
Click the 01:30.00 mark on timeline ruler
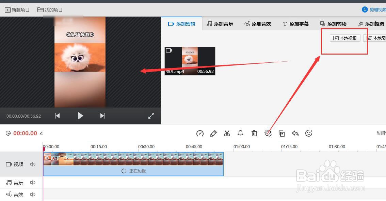tap(337, 146)
